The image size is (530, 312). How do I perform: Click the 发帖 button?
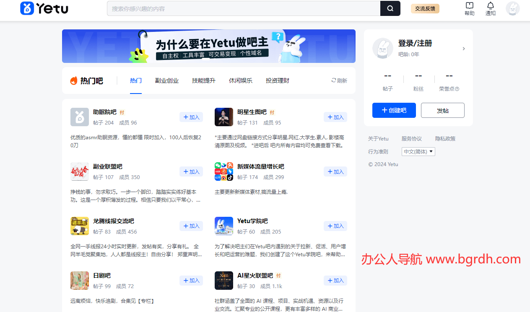point(442,110)
